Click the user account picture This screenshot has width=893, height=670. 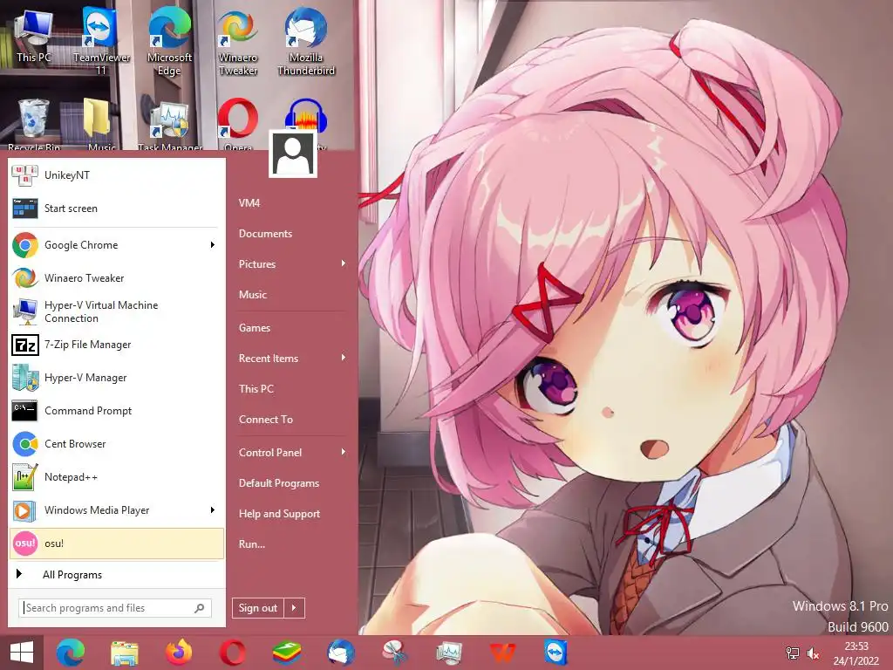pyautogui.click(x=293, y=154)
